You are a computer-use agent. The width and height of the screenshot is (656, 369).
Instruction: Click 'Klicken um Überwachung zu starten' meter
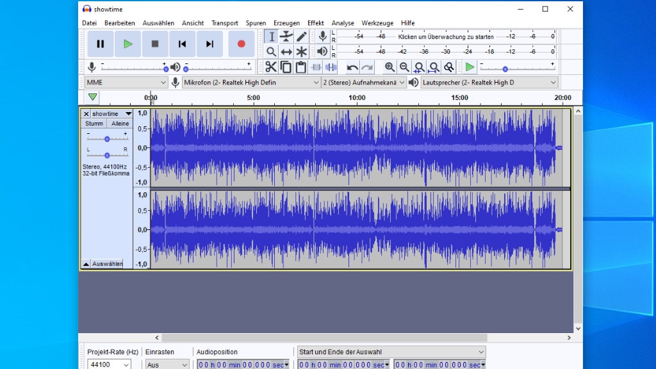click(446, 37)
